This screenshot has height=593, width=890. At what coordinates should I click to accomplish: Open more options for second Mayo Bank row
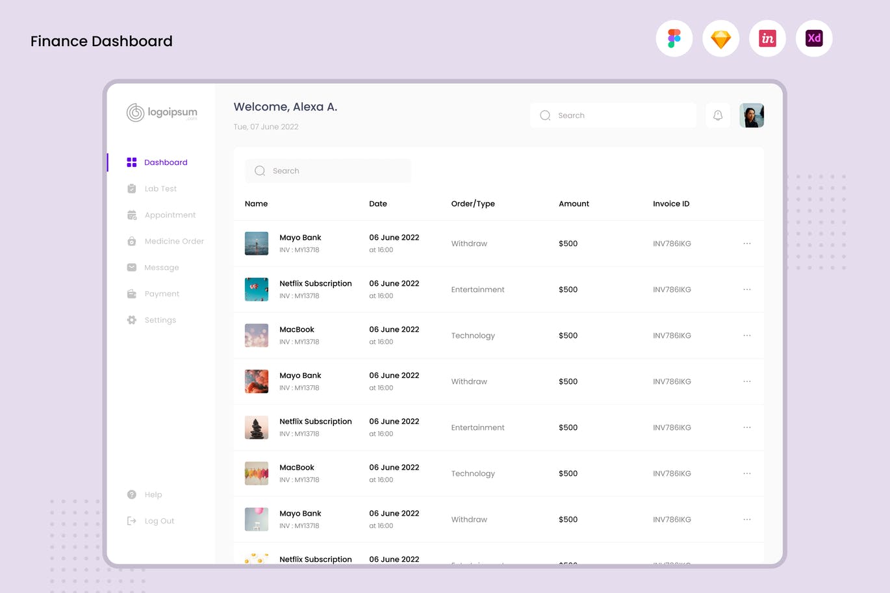(x=747, y=381)
